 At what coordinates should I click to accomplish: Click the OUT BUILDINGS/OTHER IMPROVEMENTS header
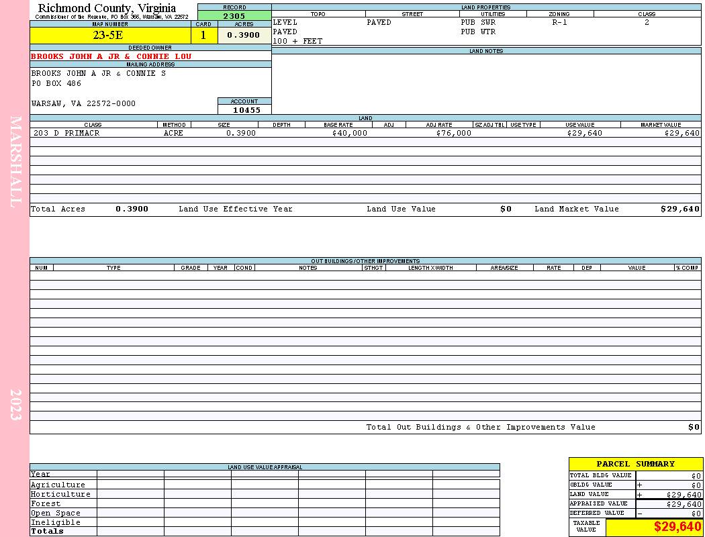[x=365, y=261]
